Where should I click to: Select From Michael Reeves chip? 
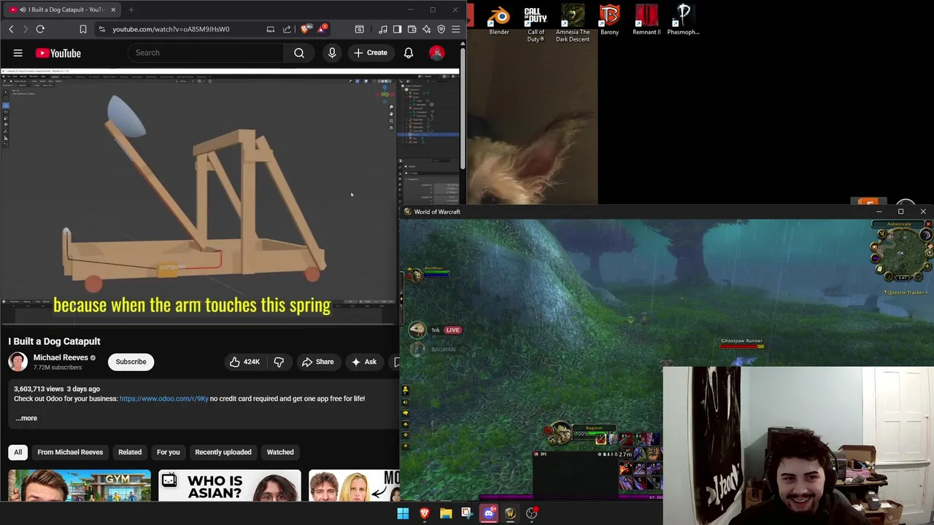point(70,452)
